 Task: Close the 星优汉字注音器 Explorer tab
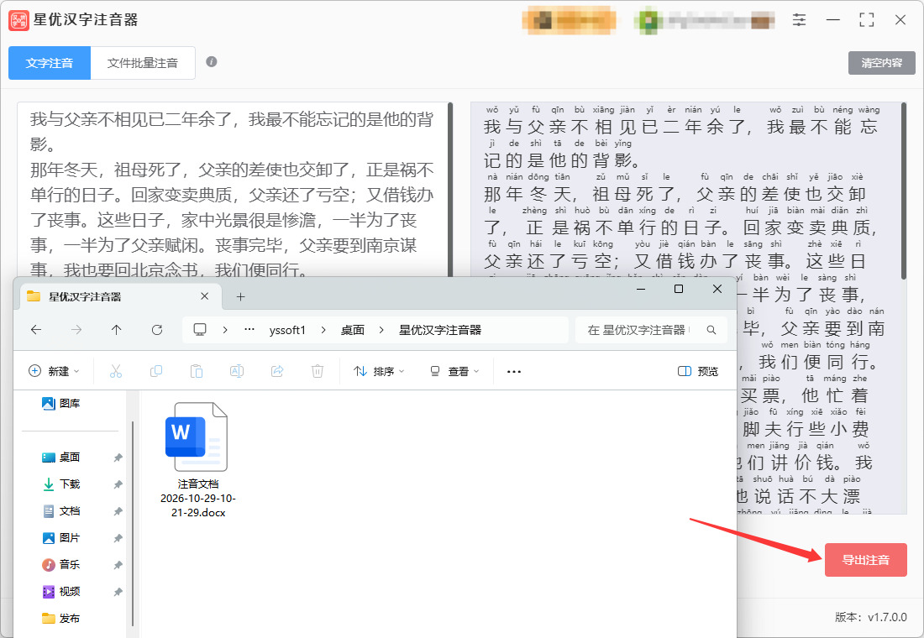coord(204,295)
